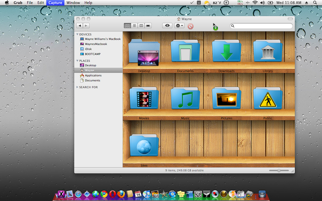This screenshot has height=201, width=322.
Task: Switch to list view
Action: (x=134, y=26)
